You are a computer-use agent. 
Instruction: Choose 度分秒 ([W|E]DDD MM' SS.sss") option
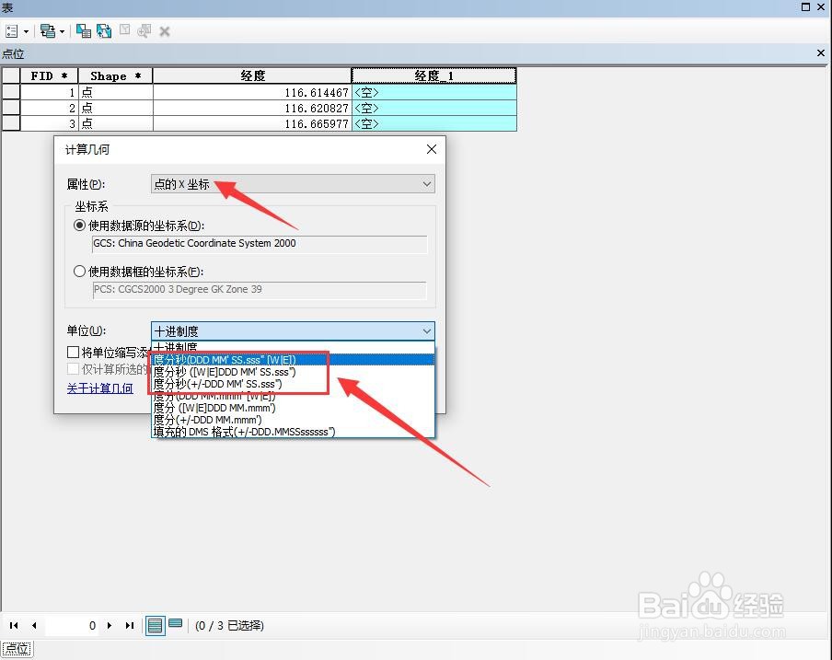293,372
